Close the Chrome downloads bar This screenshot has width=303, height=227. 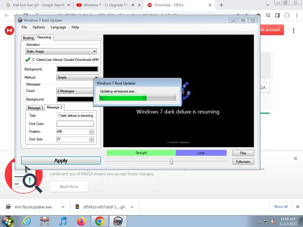tap(298, 207)
